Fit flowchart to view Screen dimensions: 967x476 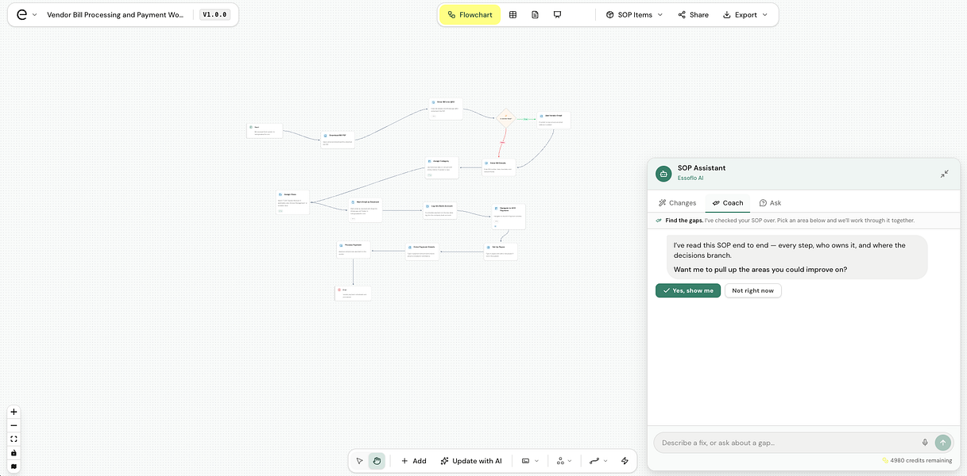pos(14,439)
